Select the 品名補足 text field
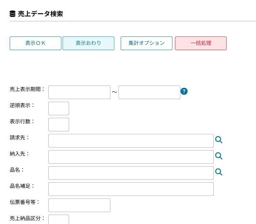 131,189
